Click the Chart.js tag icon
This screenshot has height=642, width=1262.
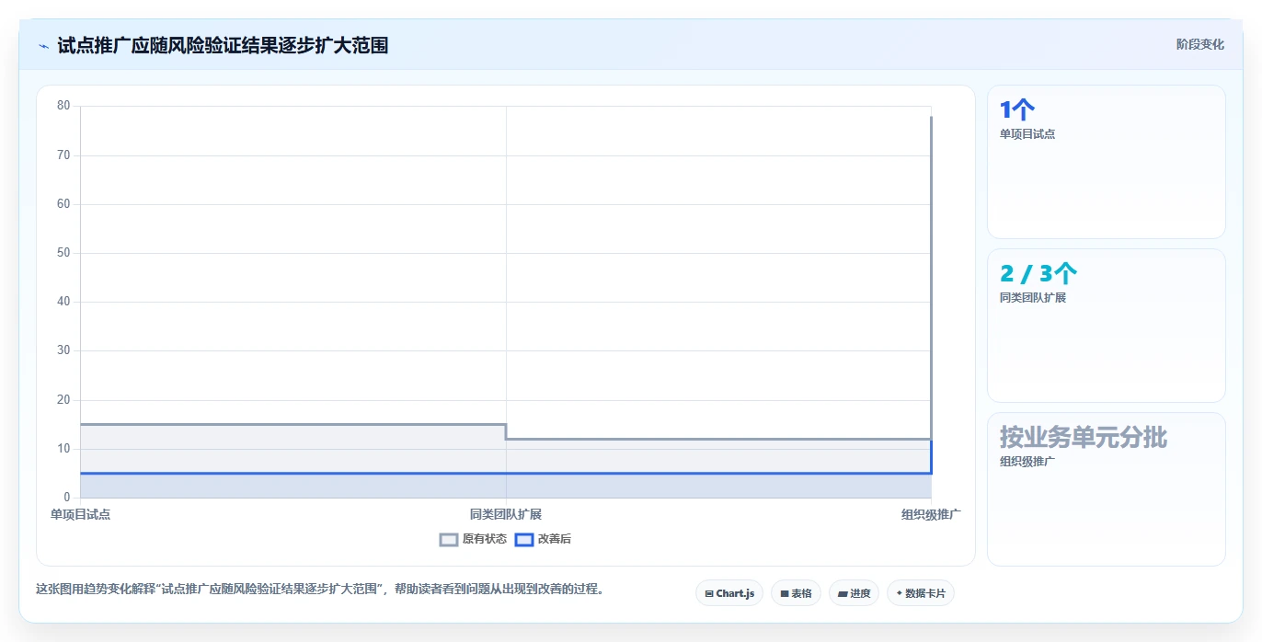click(x=709, y=594)
